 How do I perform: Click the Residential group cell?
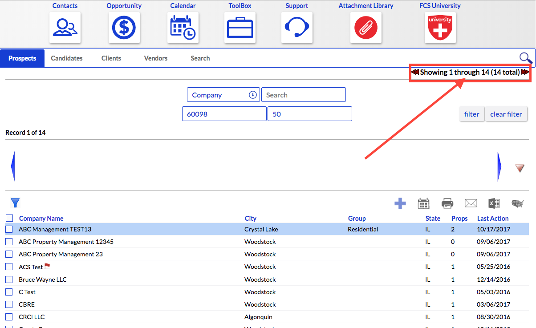tap(363, 229)
